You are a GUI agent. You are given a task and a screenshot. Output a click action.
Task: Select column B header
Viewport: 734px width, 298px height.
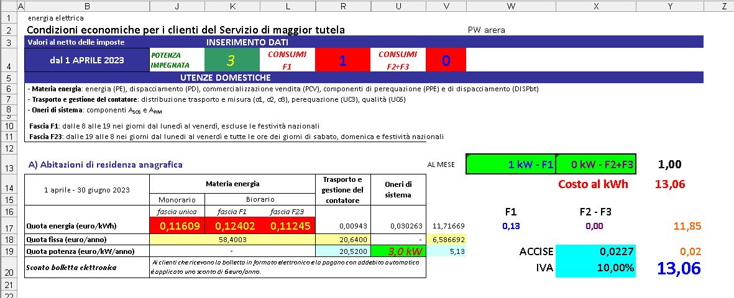[x=86, y=6]
